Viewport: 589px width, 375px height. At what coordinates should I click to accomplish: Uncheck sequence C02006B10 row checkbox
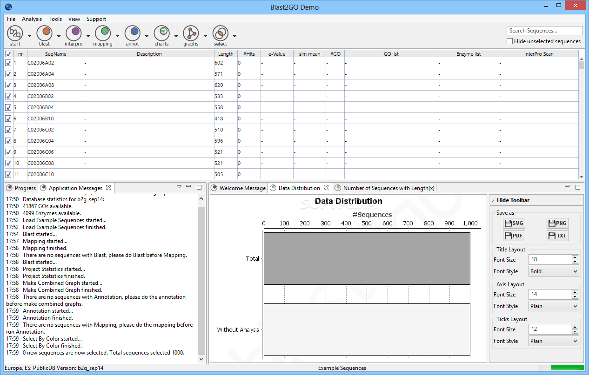[8, 118]
